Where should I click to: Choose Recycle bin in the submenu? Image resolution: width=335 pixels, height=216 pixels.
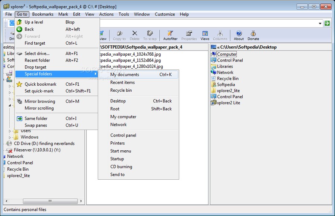[138, 90]
